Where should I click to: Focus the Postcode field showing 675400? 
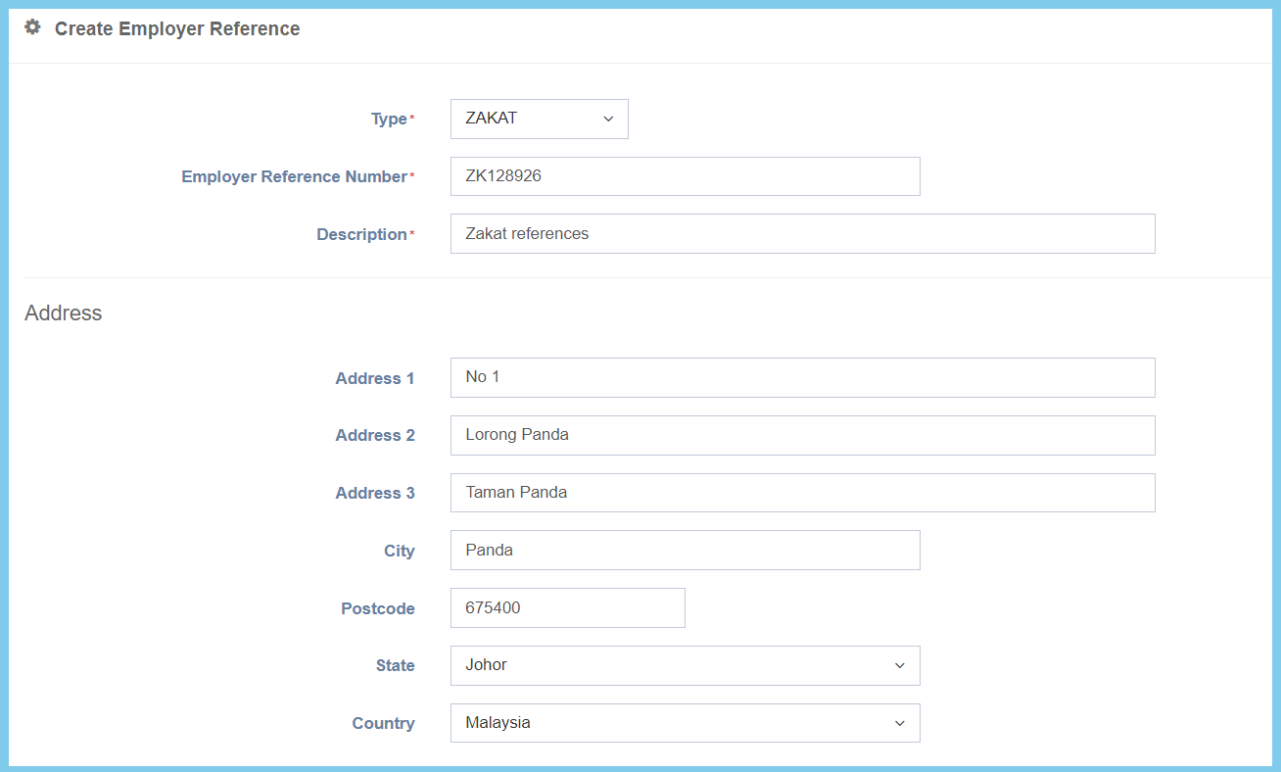coord(567,608)
